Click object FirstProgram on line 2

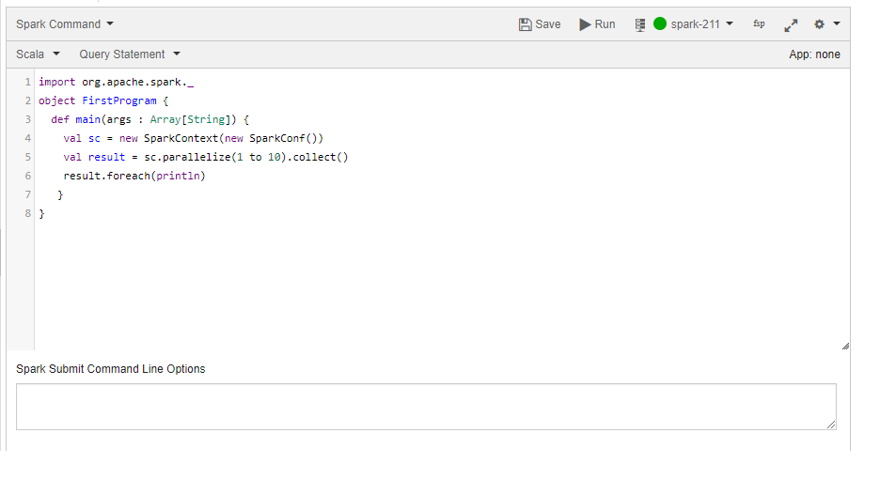click(103, 100)
